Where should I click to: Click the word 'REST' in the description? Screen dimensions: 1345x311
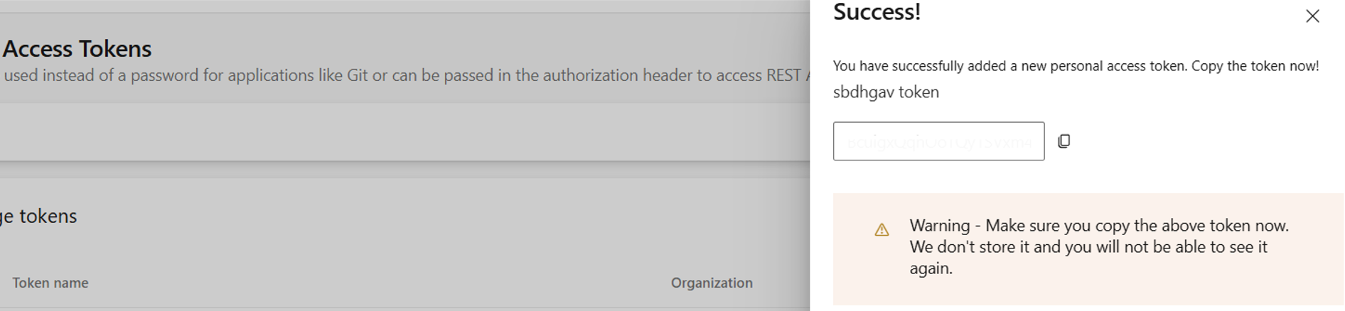(783, 75)
